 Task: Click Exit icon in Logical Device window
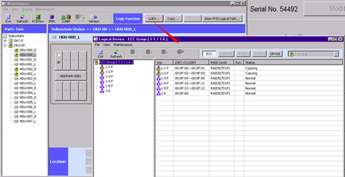click(100, 54)
